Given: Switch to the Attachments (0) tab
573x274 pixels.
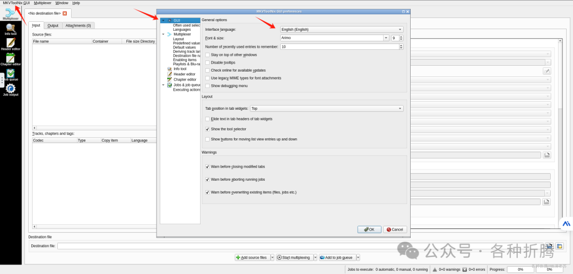Looking at the screenshot, I should (x=78, y=25).
